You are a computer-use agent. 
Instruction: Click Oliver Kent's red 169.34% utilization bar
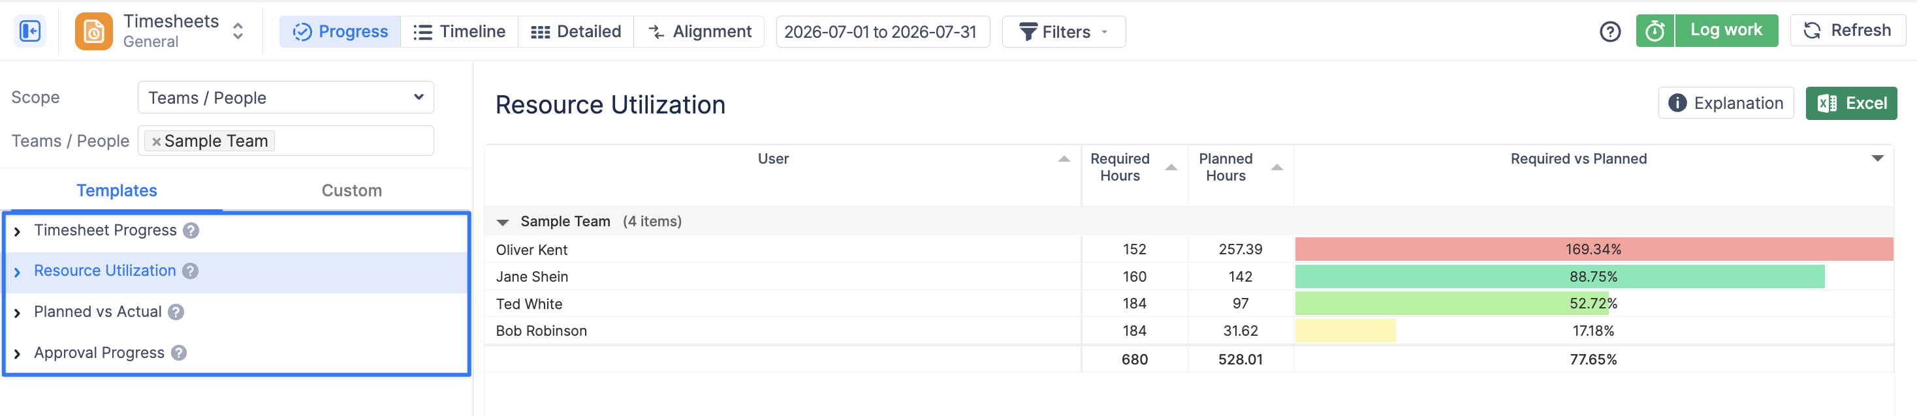coord(1593,250)
